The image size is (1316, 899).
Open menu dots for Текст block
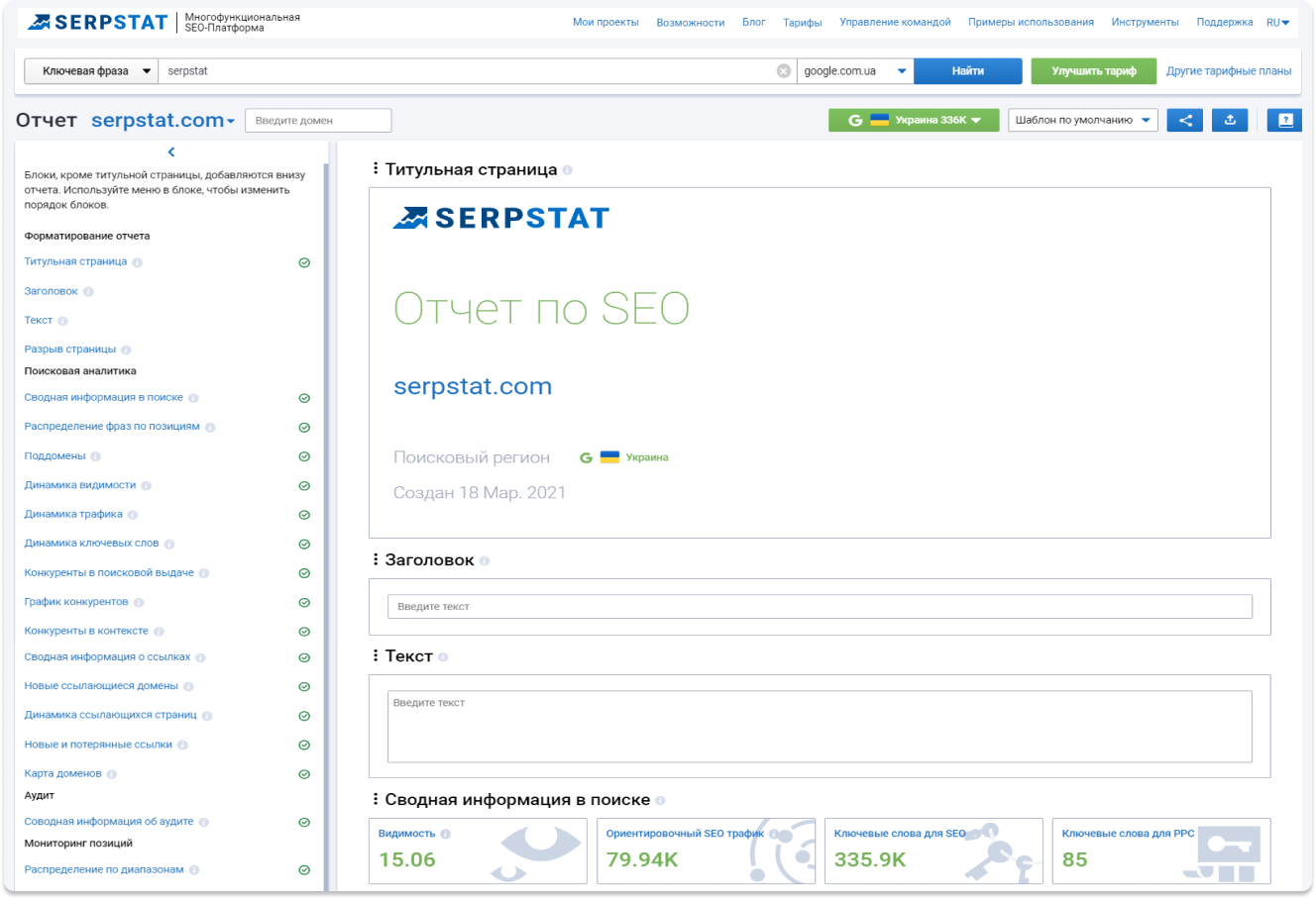click(375, 655)
